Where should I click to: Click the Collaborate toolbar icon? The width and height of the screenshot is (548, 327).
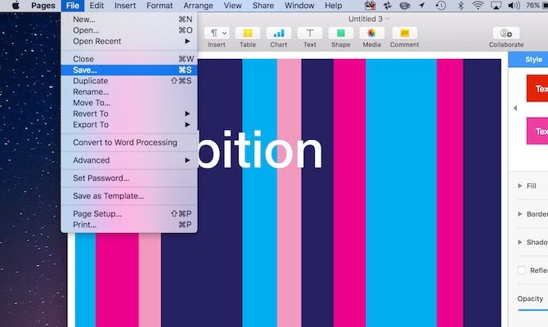pyautogui.click(x=506, y=34)
